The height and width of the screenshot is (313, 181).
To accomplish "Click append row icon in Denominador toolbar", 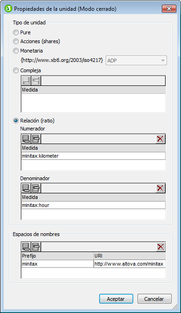I will point(26,188).
